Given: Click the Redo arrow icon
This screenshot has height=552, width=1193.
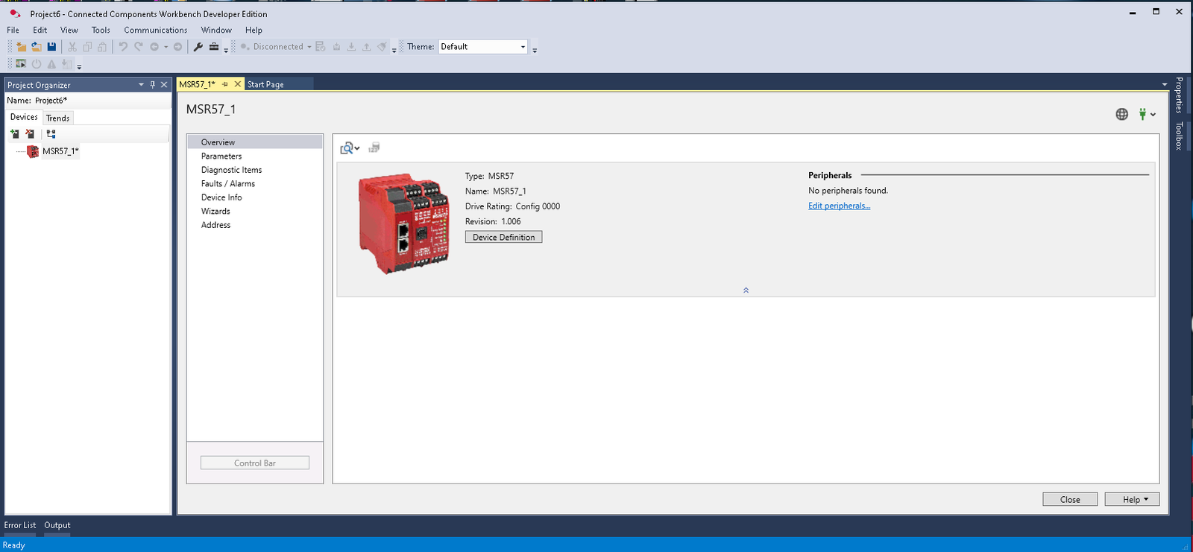Looking at the screenshot, I should (139, 46).
